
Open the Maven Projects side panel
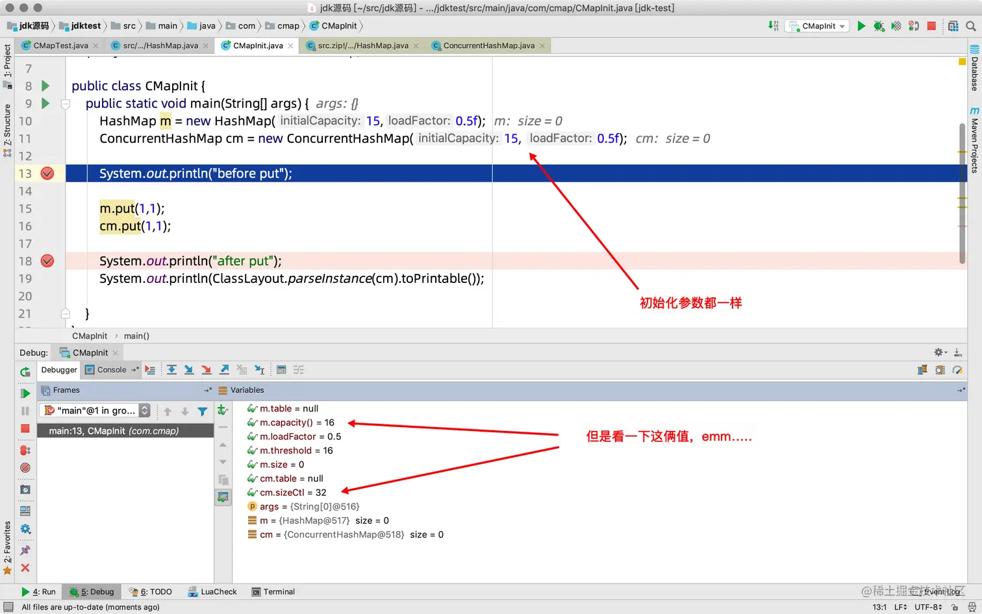click(974, 140)
